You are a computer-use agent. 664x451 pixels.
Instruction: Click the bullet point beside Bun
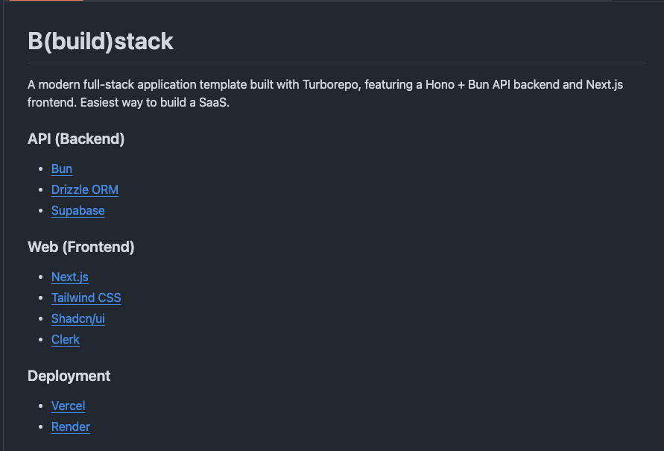click(x=41, y=168)
